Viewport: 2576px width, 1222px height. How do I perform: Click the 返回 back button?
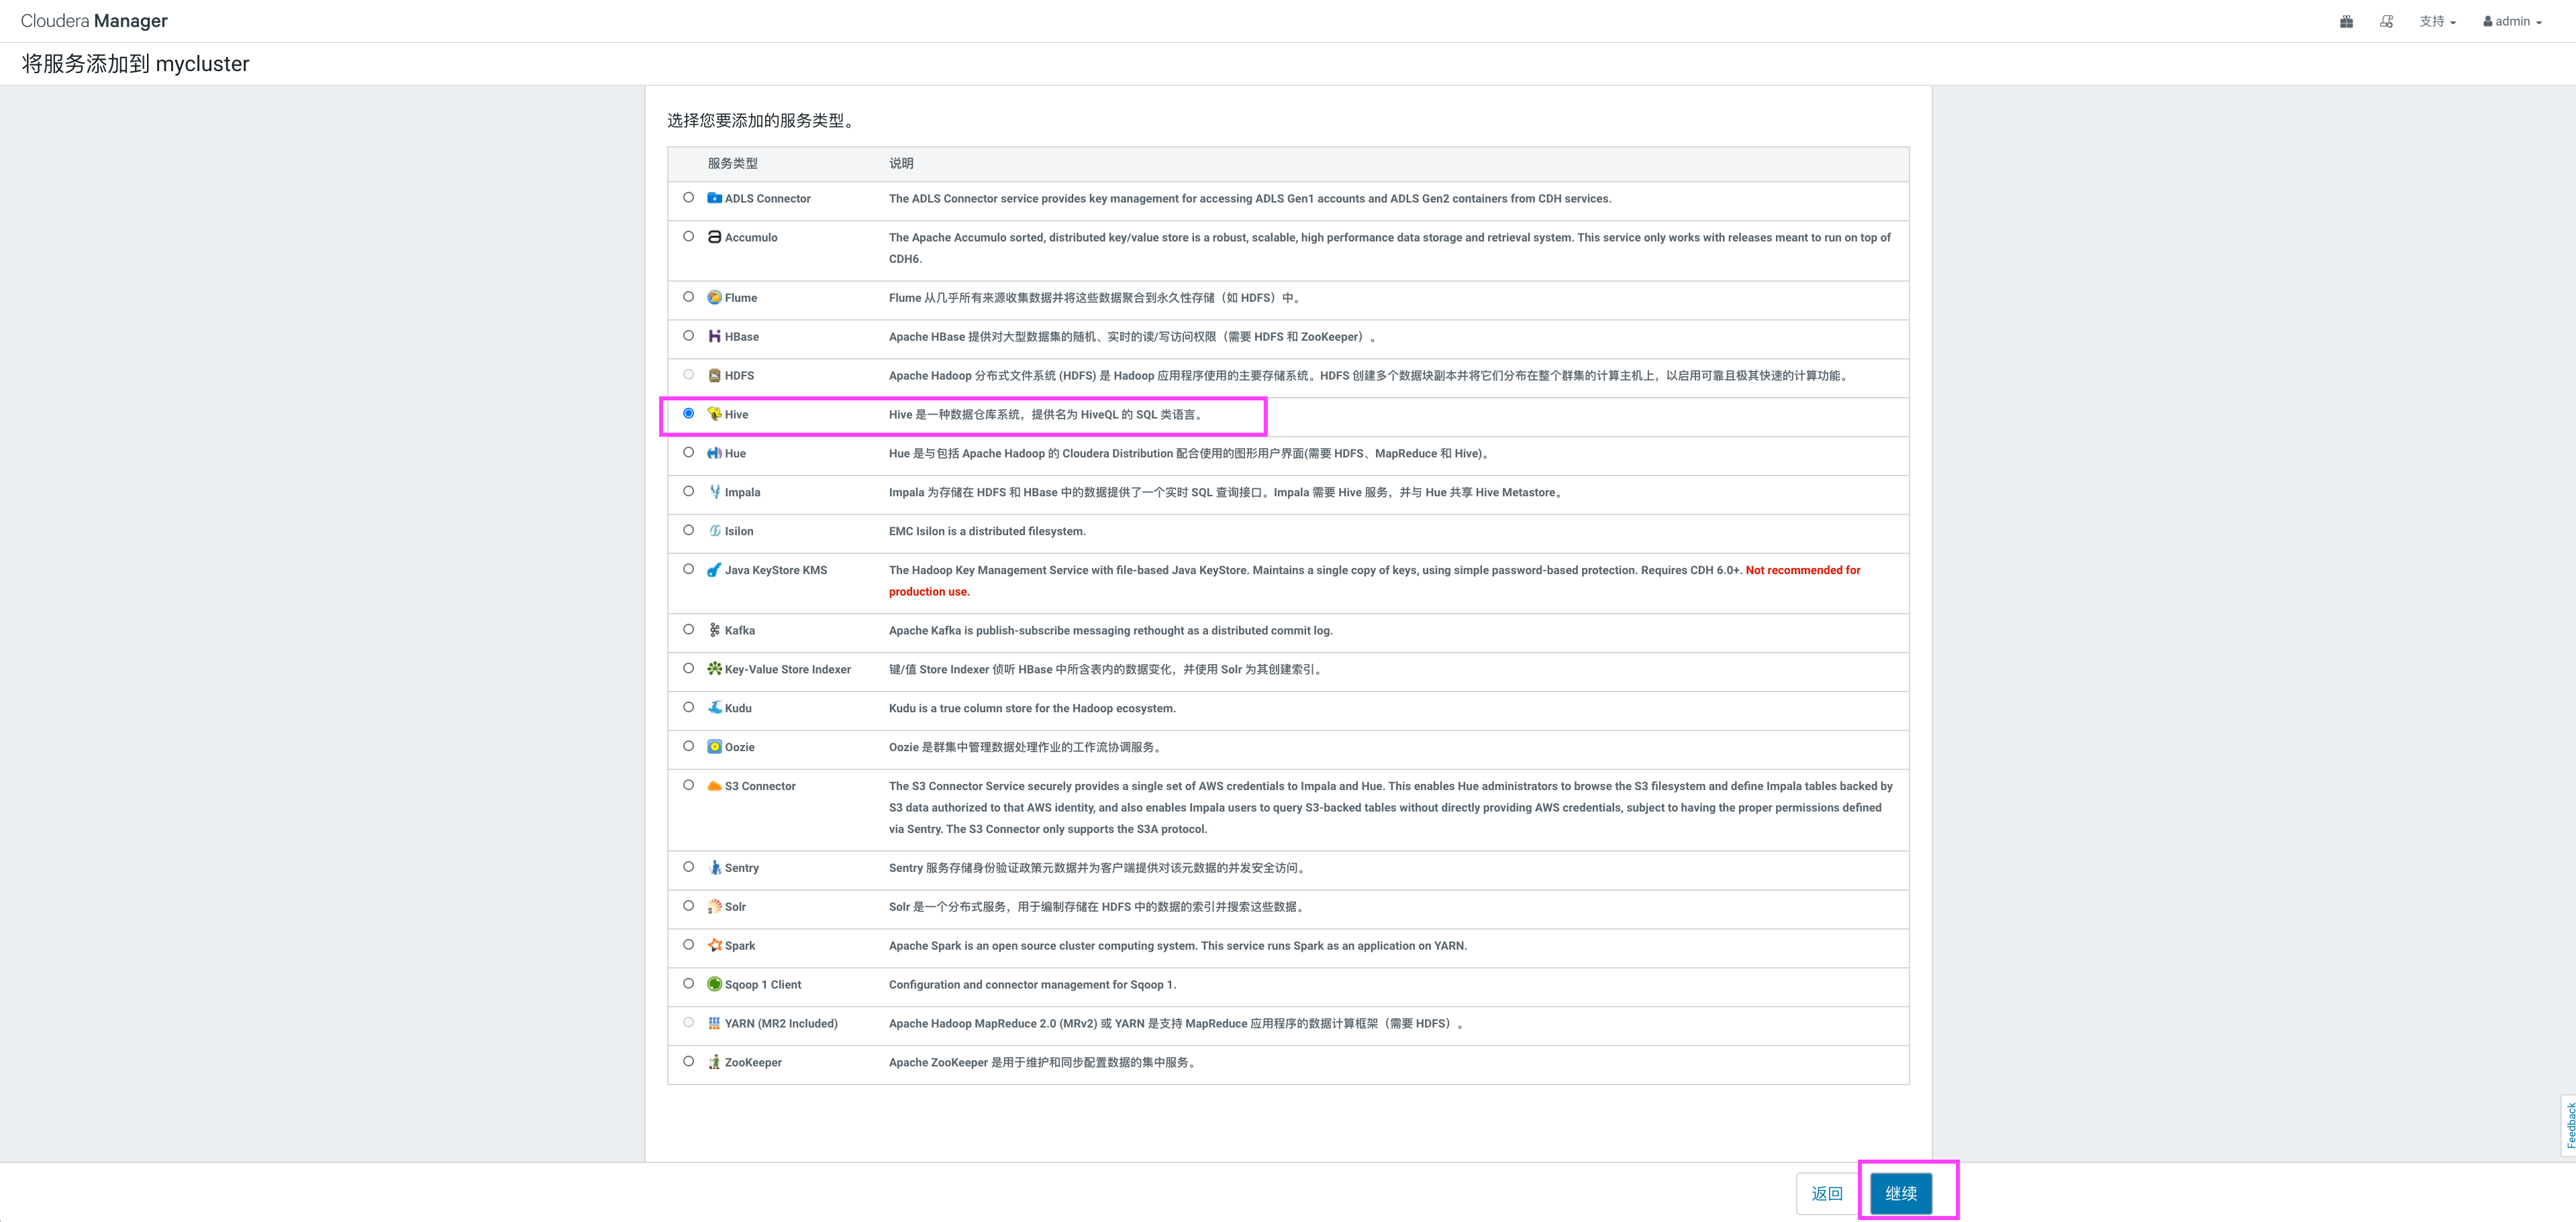pyautogui.click(x=1826, y=1193)
